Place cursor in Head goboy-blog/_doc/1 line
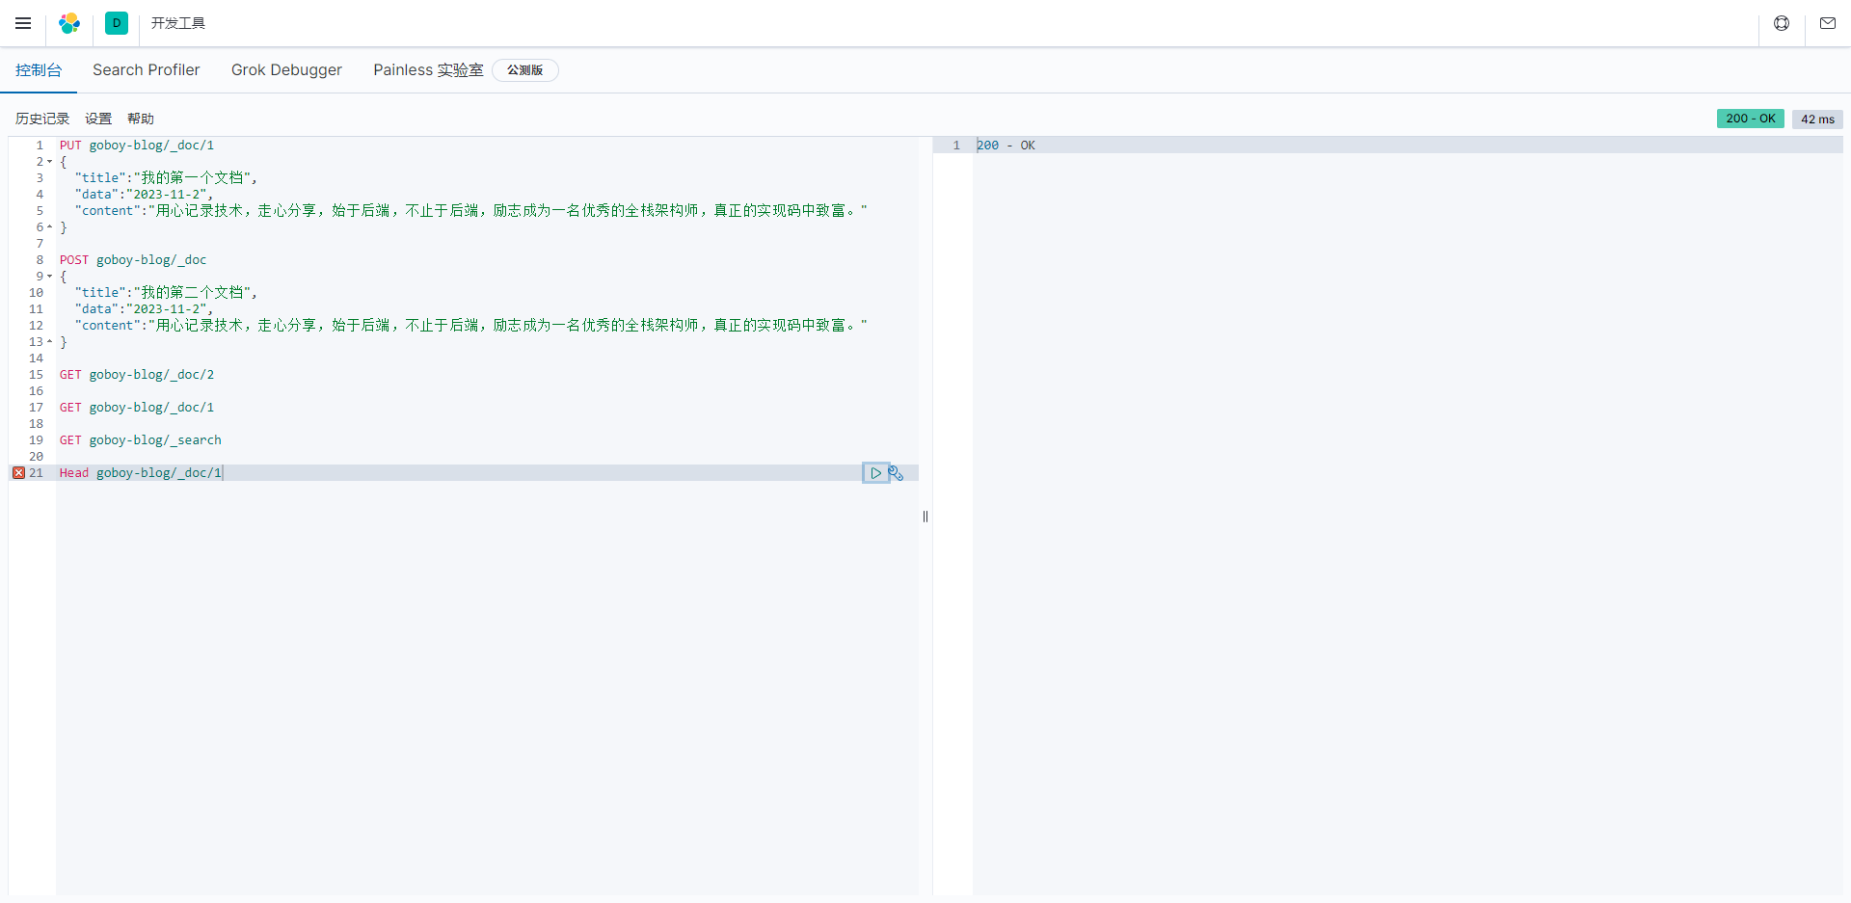Viewport: 1851px width, 903px height. [141, 473]
